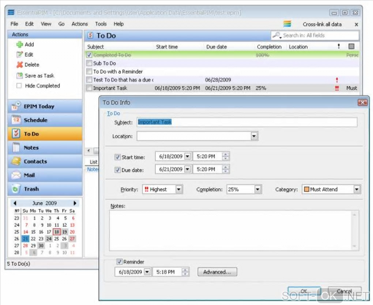Viewport: 373px width, 305px height.
Task: Click the search magnifier icon
Action: [277, 35]
